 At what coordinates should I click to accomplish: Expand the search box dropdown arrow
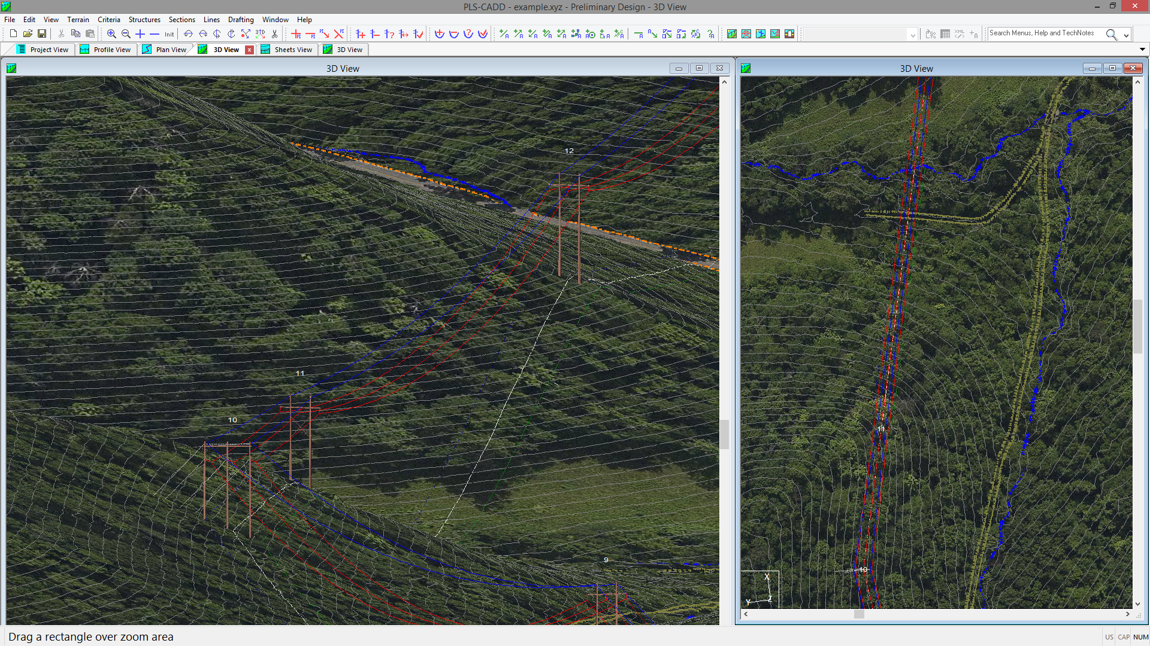tap(1126, 35)
